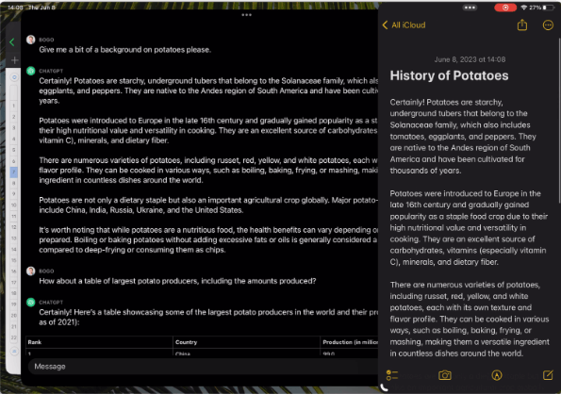Tap the green back chevron in ChatGPT

pyautogui.click(x=12, y=42)
